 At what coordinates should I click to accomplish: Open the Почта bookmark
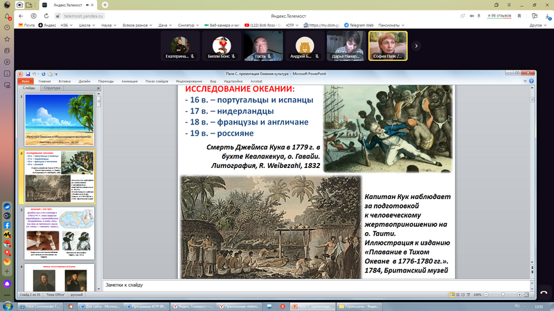pos(26,25)
